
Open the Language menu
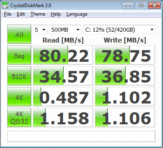pos(77,14)
